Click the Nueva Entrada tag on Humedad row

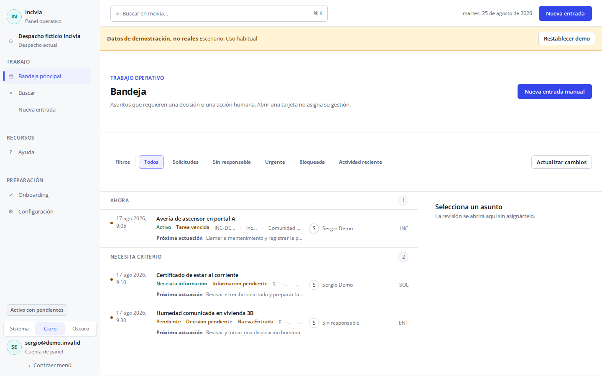point(255,322)
